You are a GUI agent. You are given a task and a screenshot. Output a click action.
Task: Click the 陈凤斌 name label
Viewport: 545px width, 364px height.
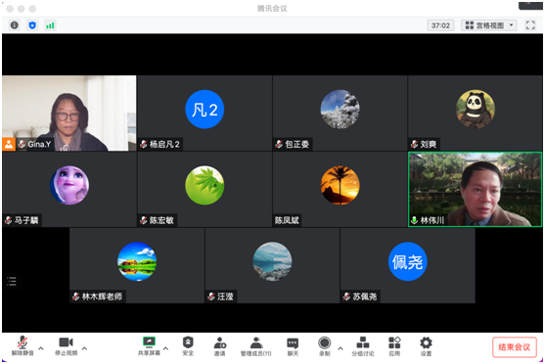[287, 220]
